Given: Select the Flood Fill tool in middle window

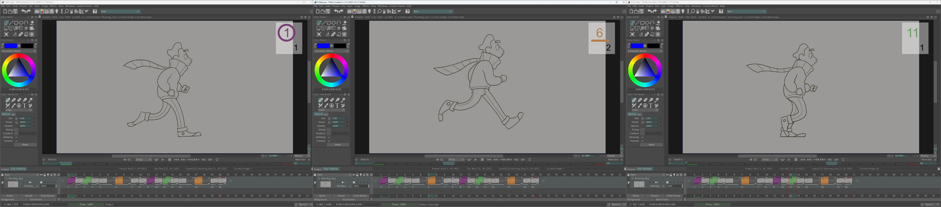Looking at the screenshot, I should pos(344,23).
